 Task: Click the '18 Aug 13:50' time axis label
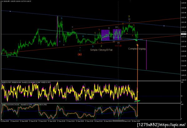[136, 121]
